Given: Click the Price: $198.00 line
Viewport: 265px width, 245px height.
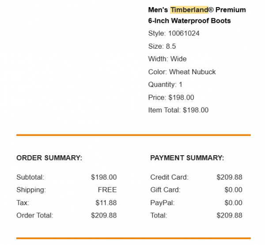Looking at the screenshot, I should pyautogui.click(x=171, y=97).
